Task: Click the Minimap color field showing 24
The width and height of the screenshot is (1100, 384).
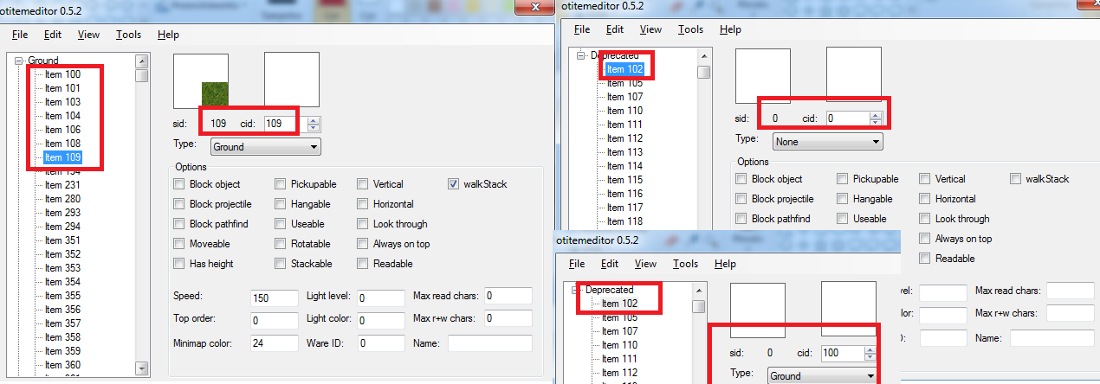Action: (275, 343)
